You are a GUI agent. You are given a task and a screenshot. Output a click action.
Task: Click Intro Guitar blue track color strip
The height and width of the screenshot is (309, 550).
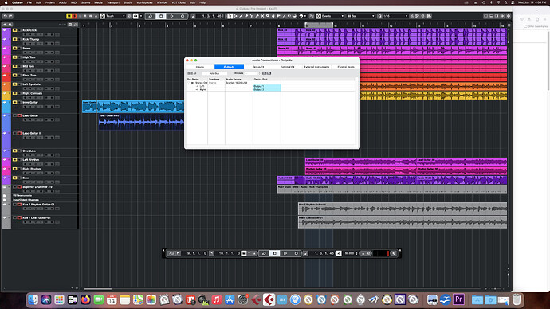tap(6, 107)
